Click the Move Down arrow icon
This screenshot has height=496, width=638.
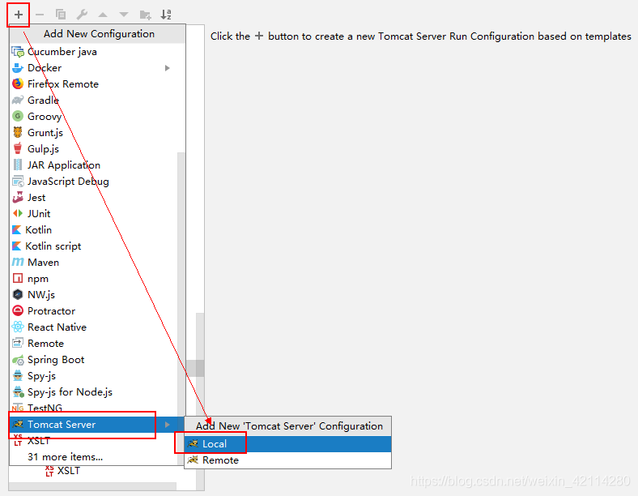(x=124, y=15)
